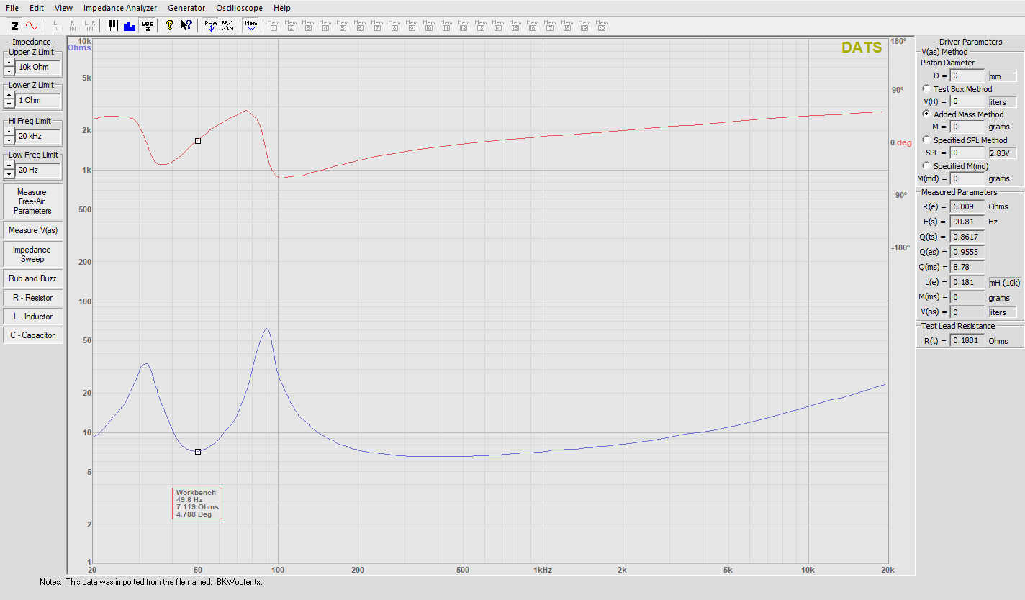Open help with the question mark icon
This screenshot has height=600, width=1025.
[170, 25]
